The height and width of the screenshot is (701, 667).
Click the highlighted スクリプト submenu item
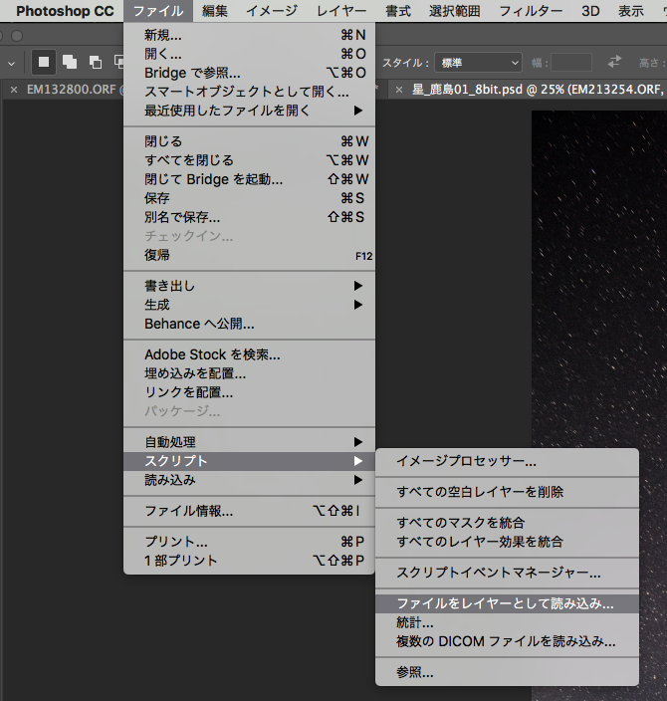249,461
